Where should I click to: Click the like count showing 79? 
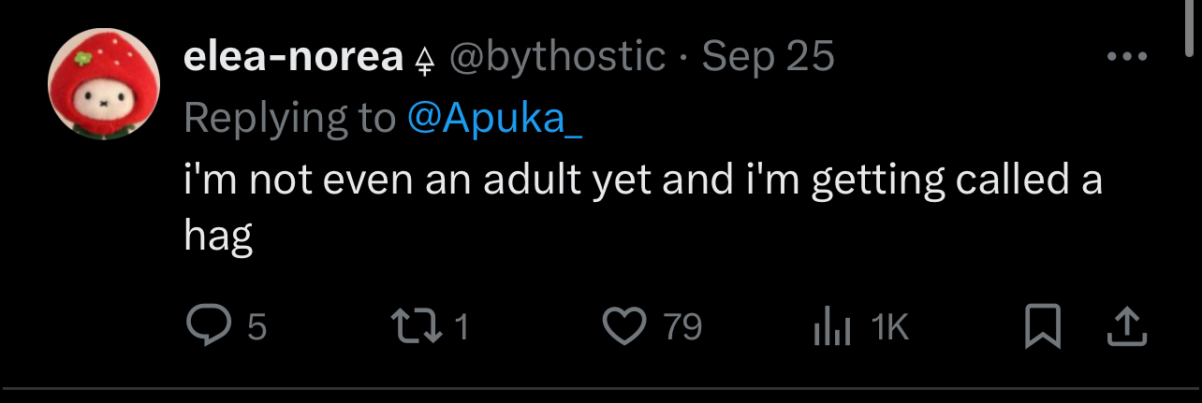click(x=682, y=327)
